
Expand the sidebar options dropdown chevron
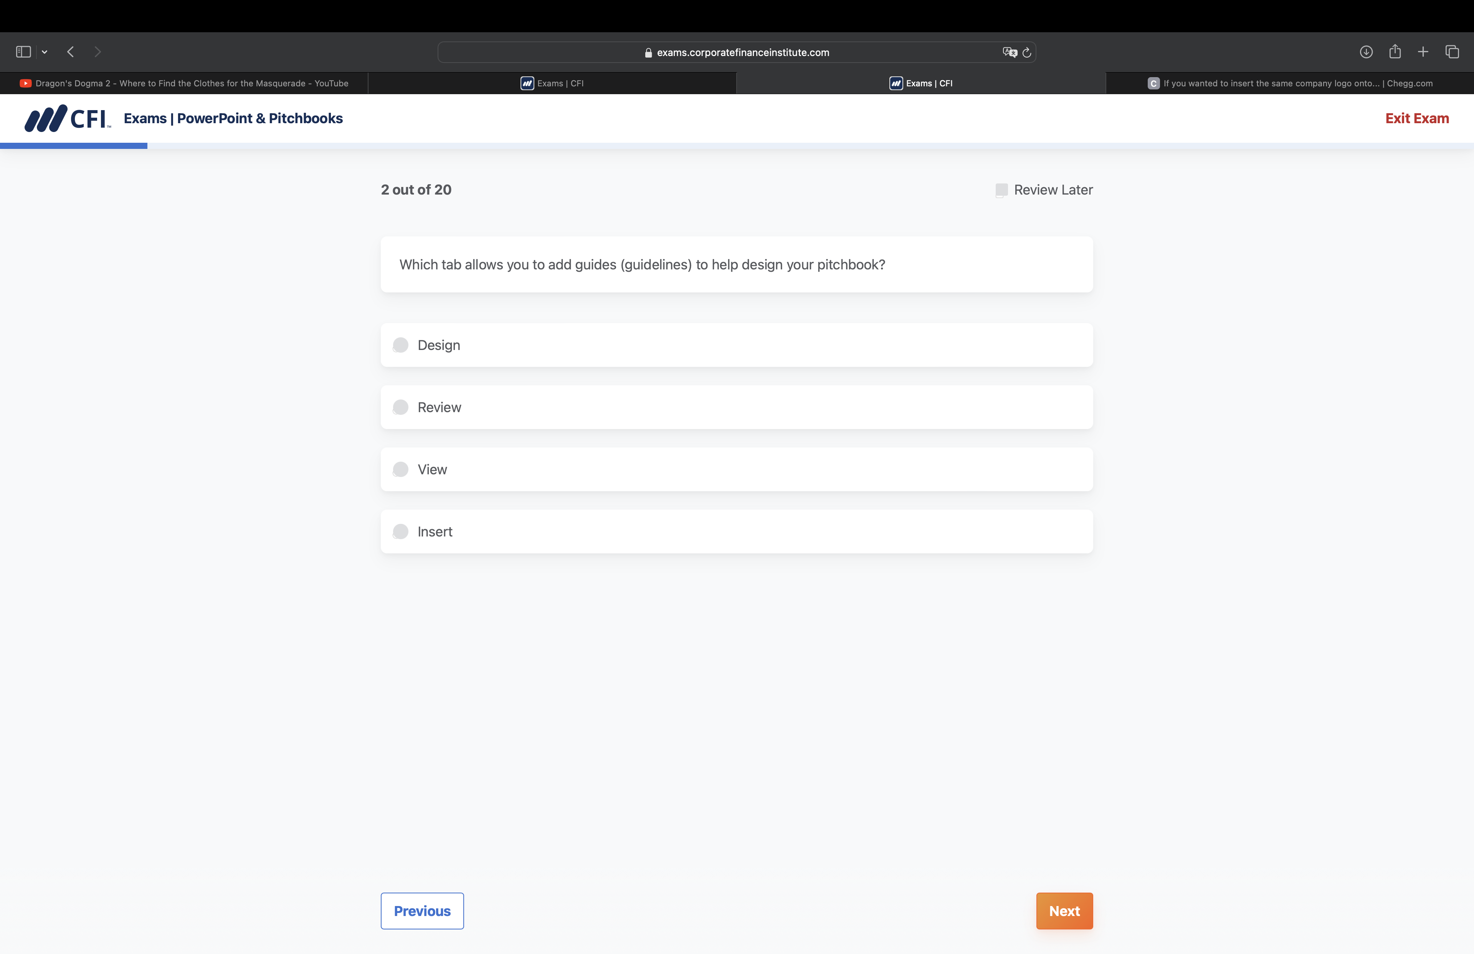tap(45, 52)
